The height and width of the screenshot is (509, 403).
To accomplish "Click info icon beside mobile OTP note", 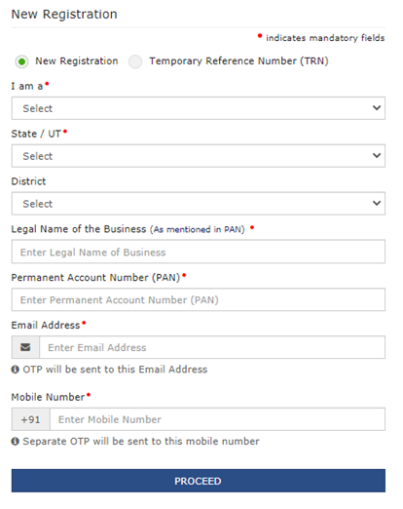I will coord(16,442).
